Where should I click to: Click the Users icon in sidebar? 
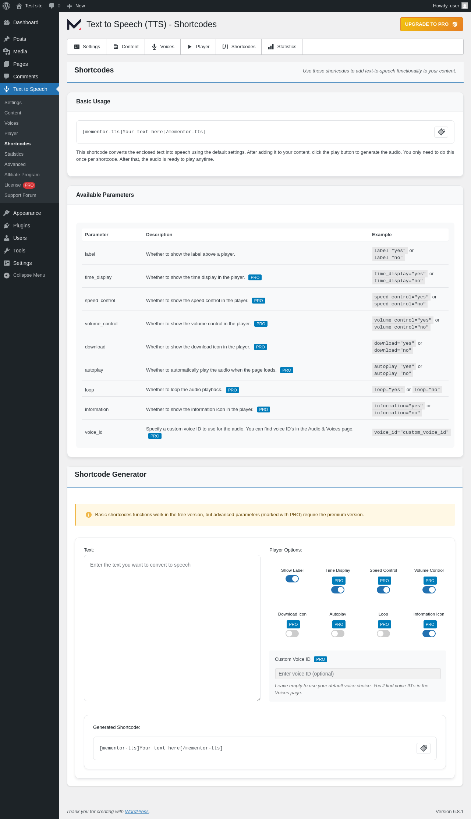point(7,238)
